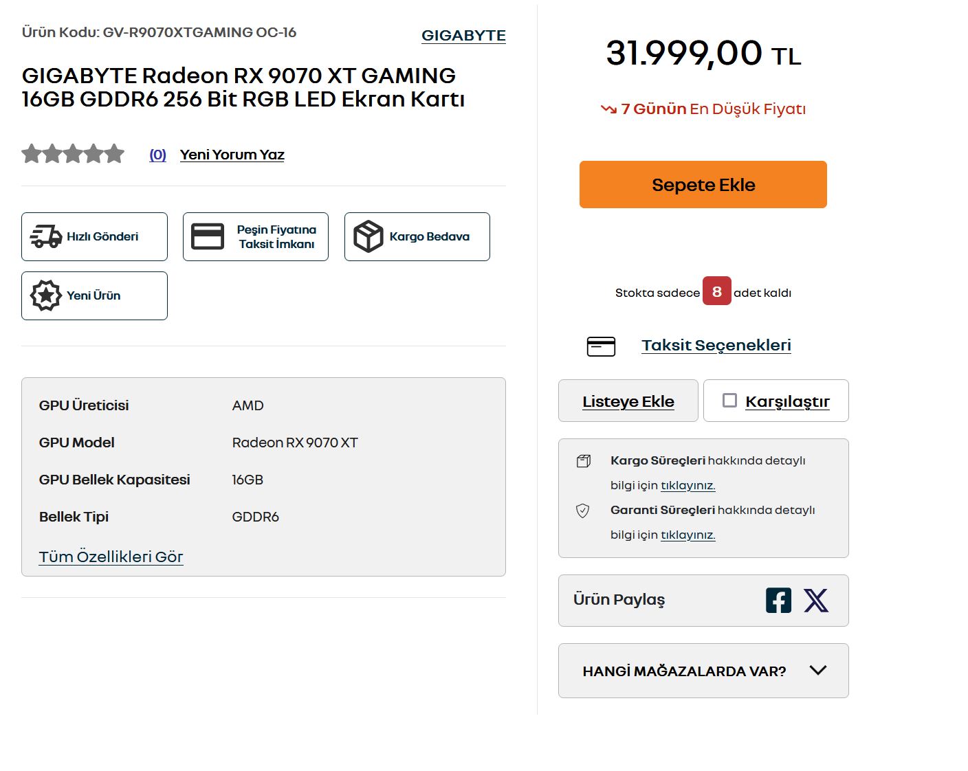Click the Garanti Süreçleri shield icon
Image resolution: width=968 pixels, height=771 pixels.
582,511
